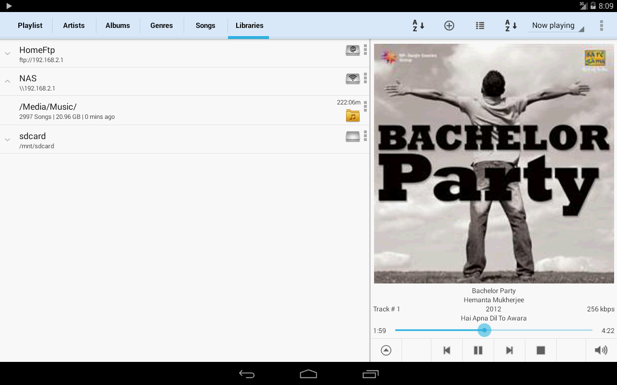Viewport: 617px width, 385px height.
Task: Click the Hai Apna Dil To Awara title
Action: pos(494,318)
